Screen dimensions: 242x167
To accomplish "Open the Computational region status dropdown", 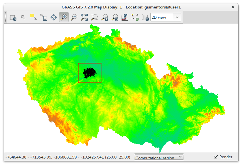I will pyautogui.click(x=159, y=157).
